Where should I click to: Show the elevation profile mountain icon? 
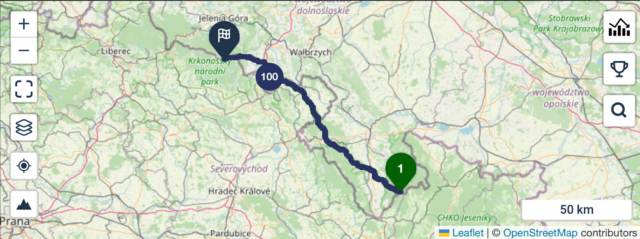[x=24, y=204]
